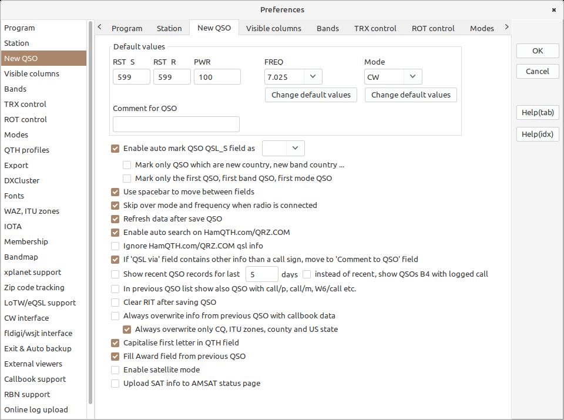Disable Refresh data after save QSO
The image size is (564, 420).
pyautogui.click(x=115, y=219)
